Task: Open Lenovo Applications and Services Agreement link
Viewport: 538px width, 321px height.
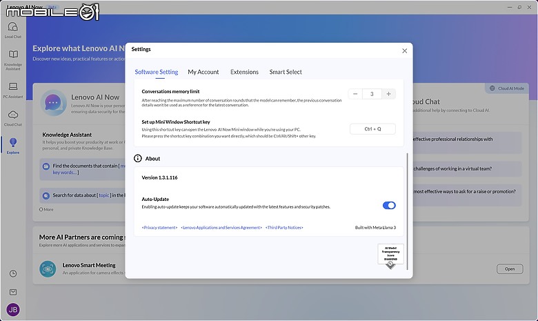Action: pyautogui.click(x=221, y=228)
